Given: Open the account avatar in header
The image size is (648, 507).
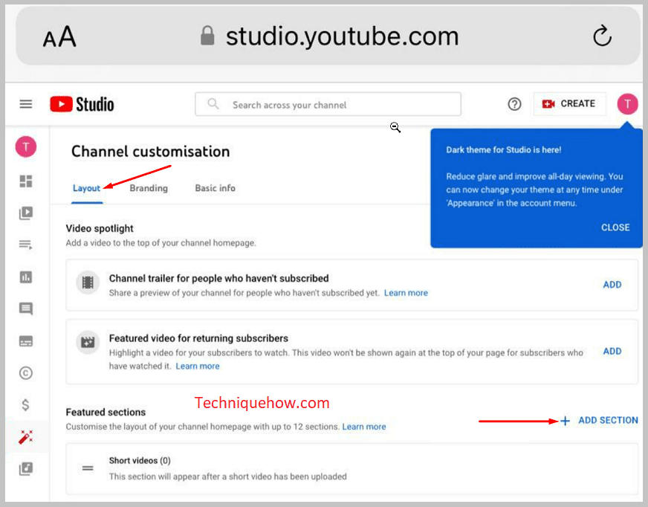Looking at the screenshot, I should pos(627,104).
